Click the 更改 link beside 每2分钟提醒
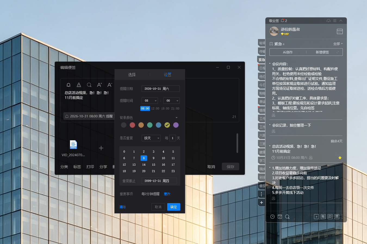This screenshot has width=367, height=244. coord(167,194)
